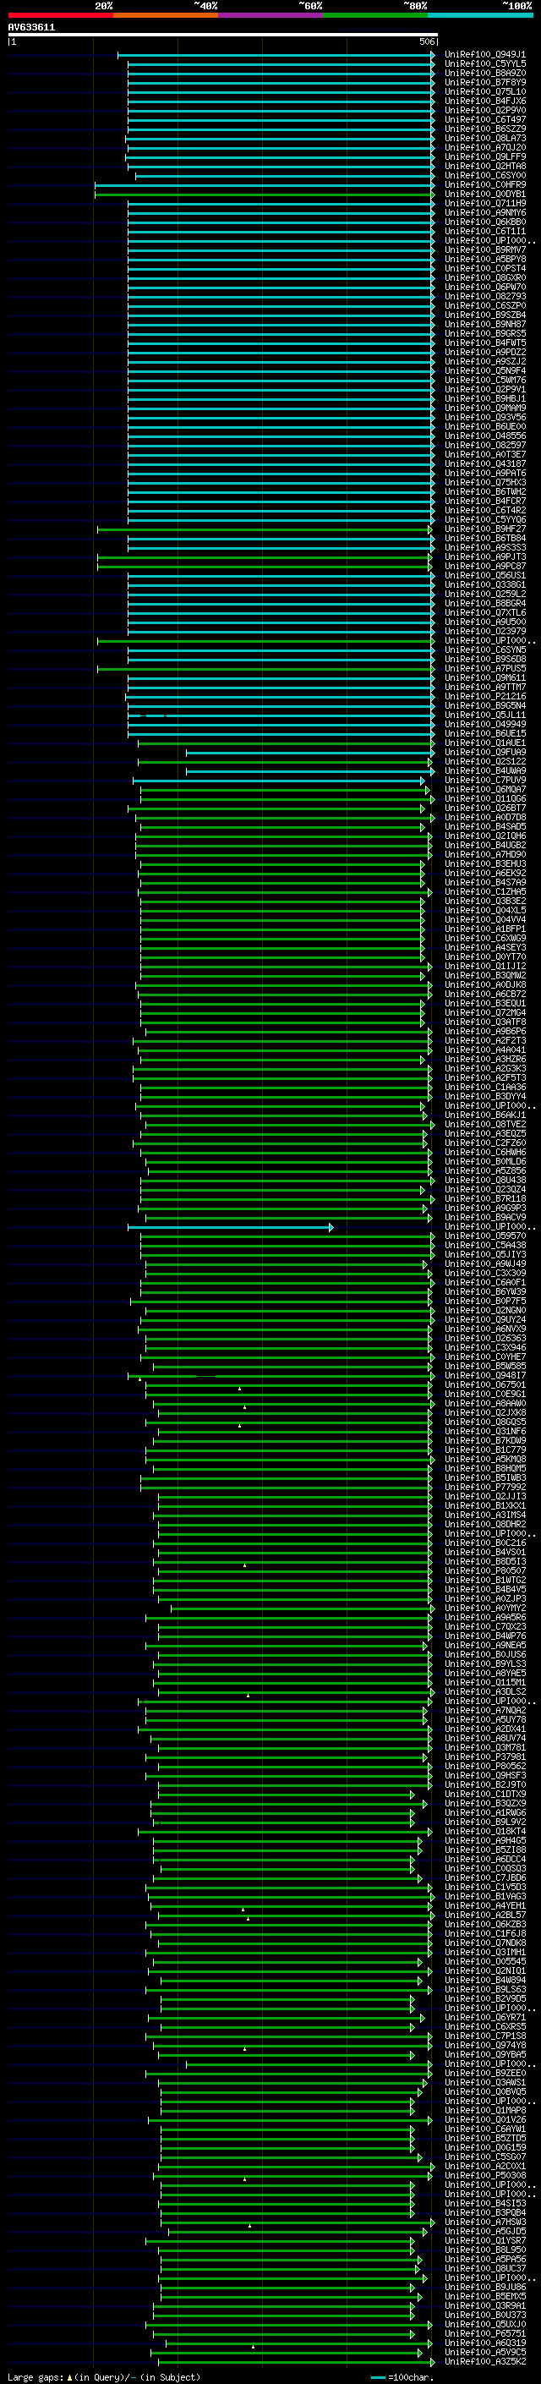Select the UniRef100_B6SZZ9 label
541x2384 pixels.
(x=484, y=129)
